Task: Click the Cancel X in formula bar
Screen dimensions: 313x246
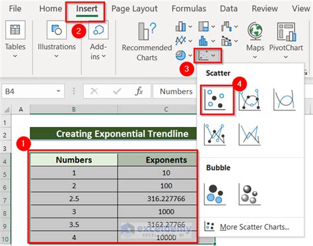Action: pyautogui.click(x=94, y=91)
